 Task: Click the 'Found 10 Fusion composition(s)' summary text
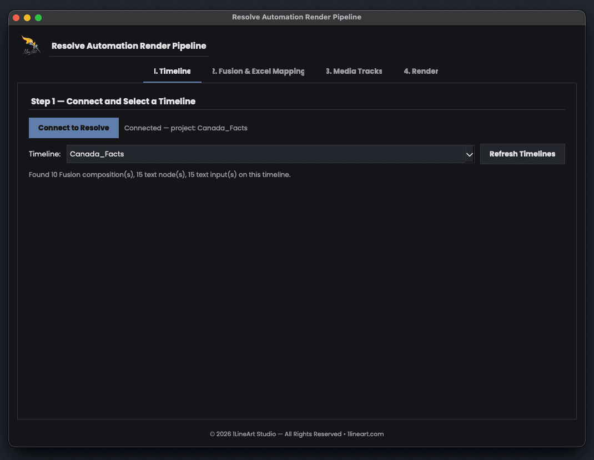[159, 175]
